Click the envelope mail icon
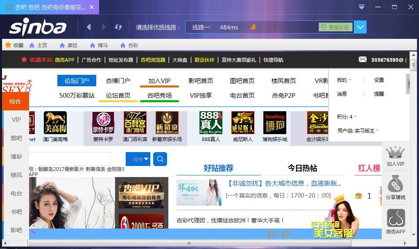Image resolution: width=419 pixels, height=249 pixels. tap(362, 60)
